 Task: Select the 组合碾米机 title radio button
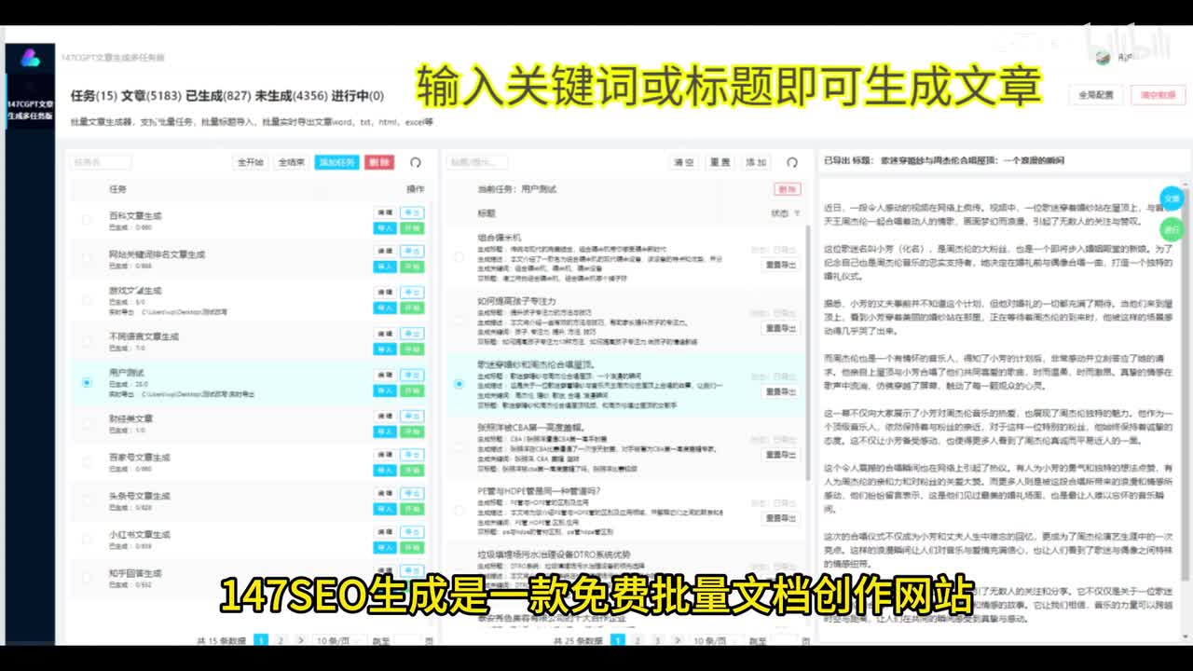coord(459,256)
